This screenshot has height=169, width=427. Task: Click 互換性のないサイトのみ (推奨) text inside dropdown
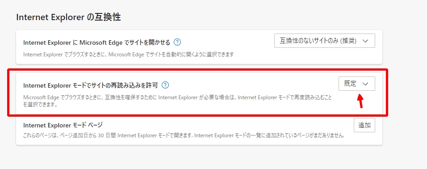(318, 41)
